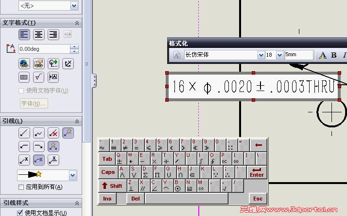Screen dimensions: 347x216
Task: Click the 字体(N)... button
Action: [x=34, y=104]
